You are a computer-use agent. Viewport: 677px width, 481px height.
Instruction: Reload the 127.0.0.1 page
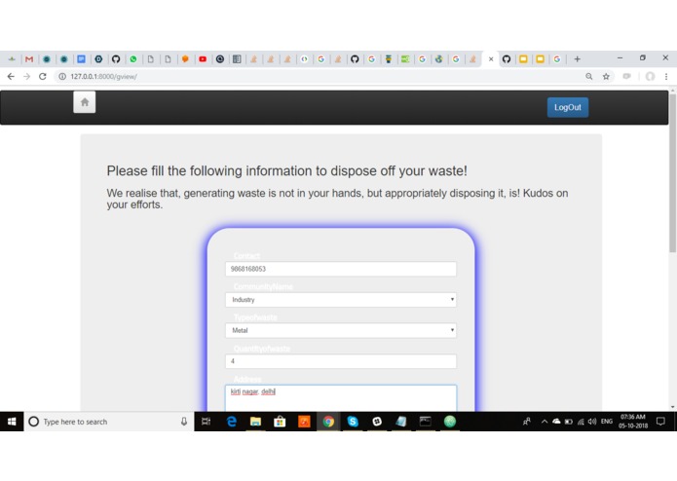point(42,76)
